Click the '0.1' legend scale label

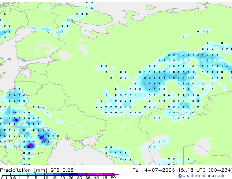[4, 178]
